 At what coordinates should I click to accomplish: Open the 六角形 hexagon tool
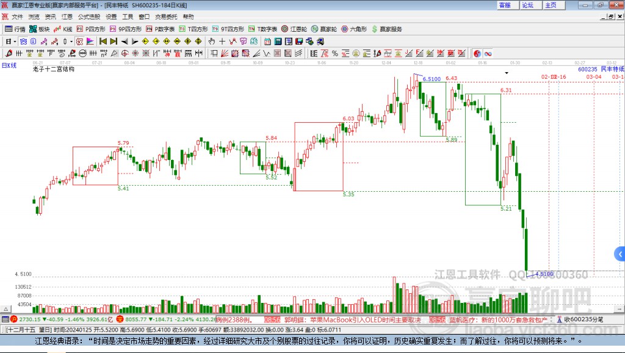[354, 29]
